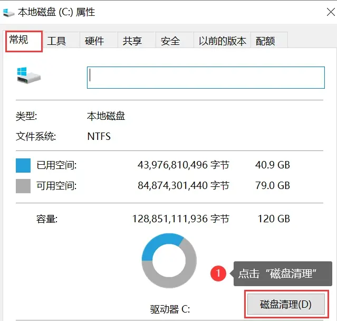Click the NTFS file system value
This screenshot has width=337, height=321.
[99, 136]
